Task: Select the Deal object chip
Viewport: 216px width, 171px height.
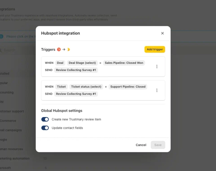Action: [x=60, y=63]
